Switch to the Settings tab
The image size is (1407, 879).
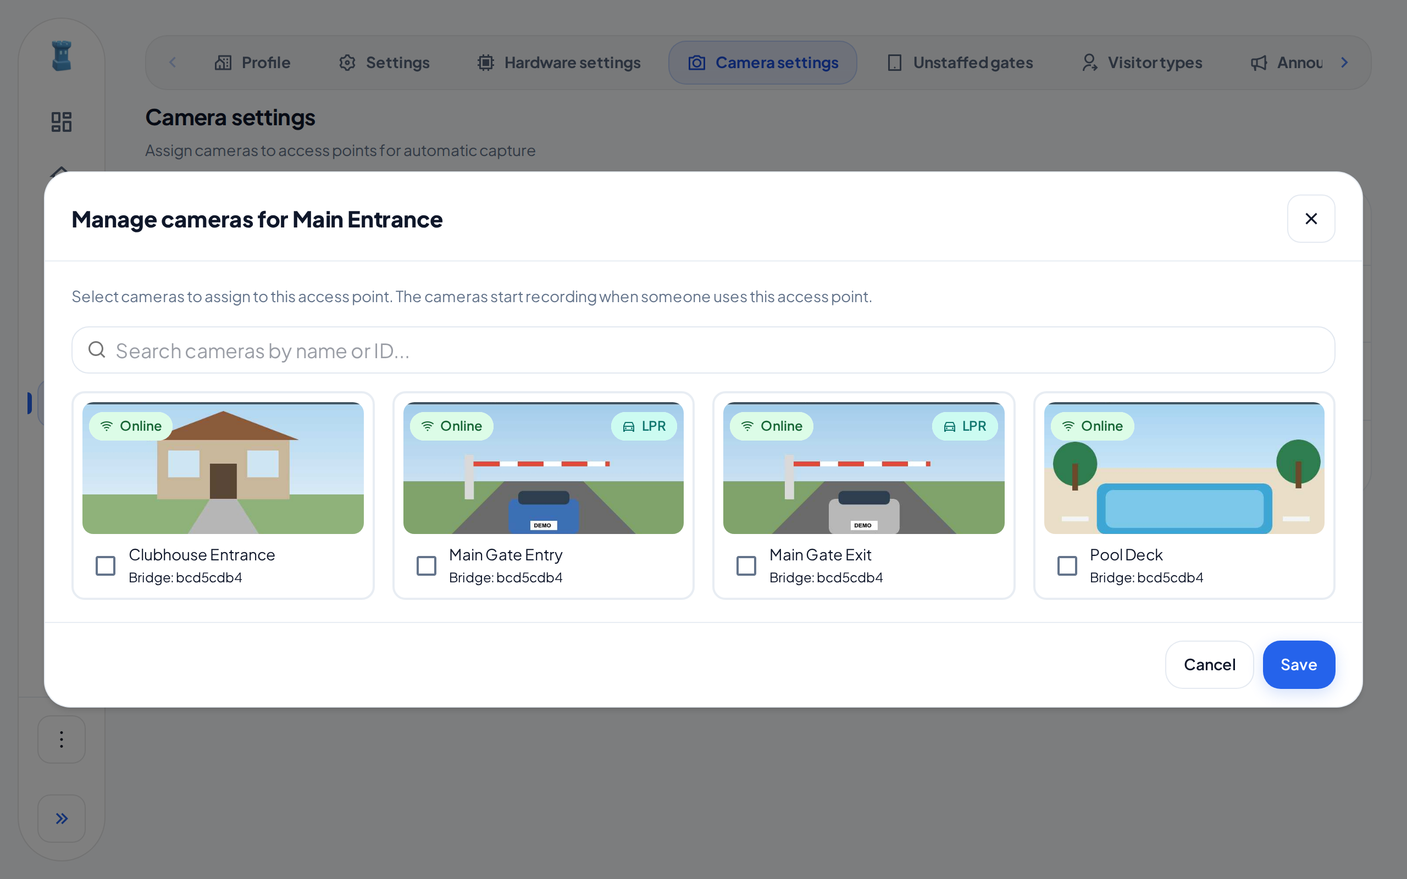point(384,63)
